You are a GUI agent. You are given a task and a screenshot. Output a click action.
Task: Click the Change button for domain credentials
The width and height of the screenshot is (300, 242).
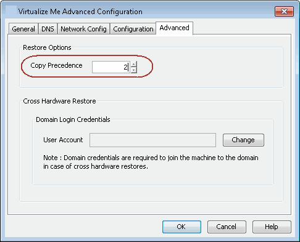coord(243,140)
